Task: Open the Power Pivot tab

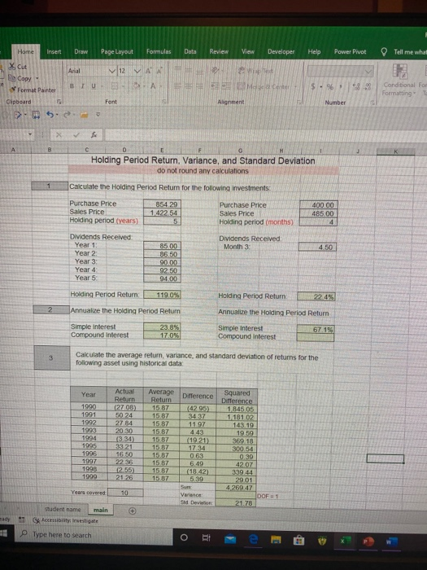Action: click(x=350, y=51)
